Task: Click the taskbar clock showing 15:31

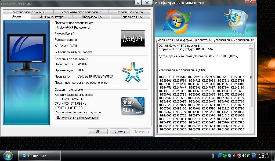Action: [264, 156]
